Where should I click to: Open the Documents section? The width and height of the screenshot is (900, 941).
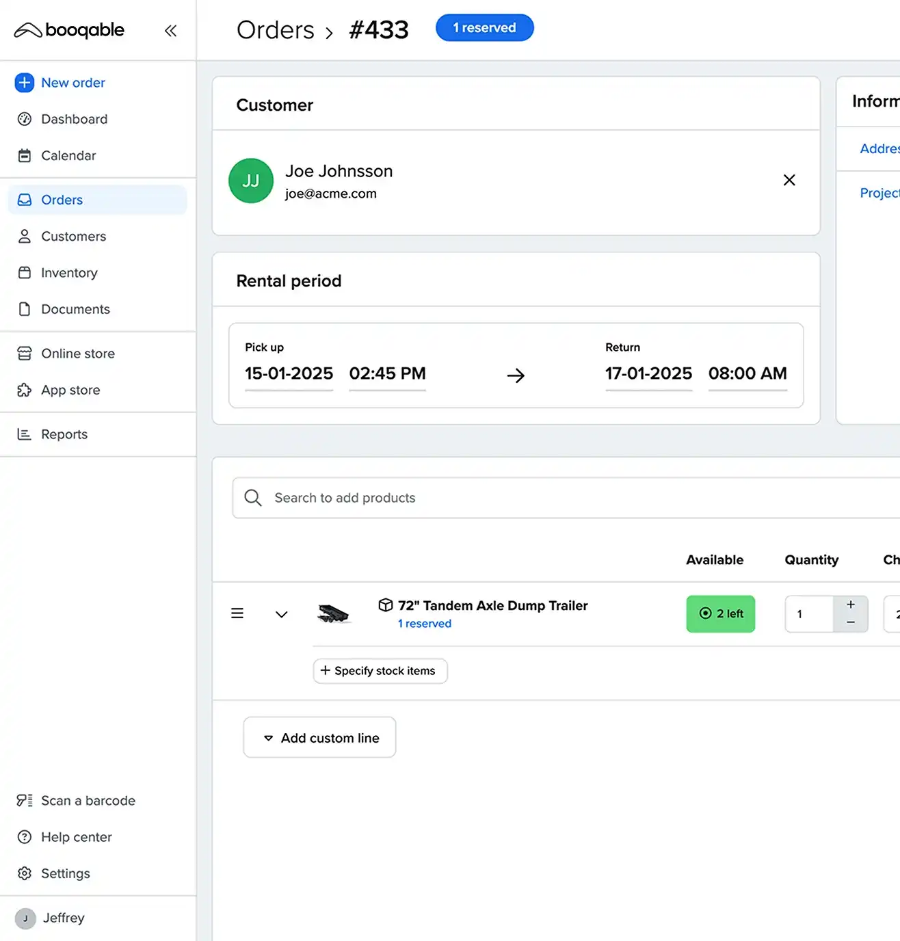(x=76, y=309)
